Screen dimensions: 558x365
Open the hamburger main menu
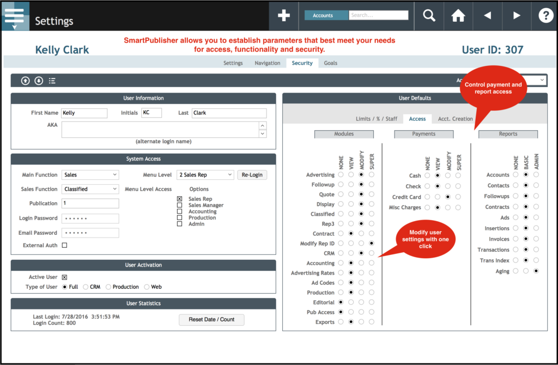click(15, 16)
